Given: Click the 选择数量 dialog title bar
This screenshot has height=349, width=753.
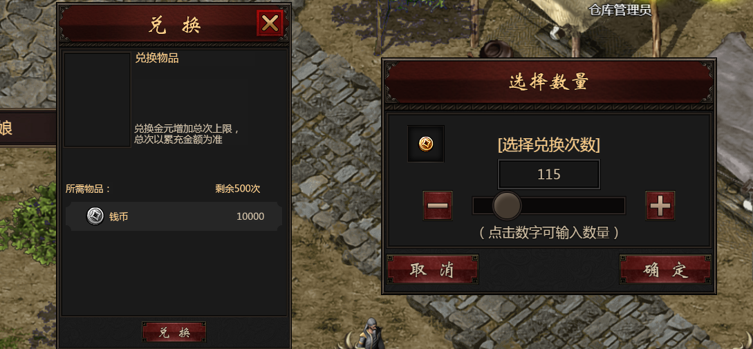Looking at the screenshot, I should (x=549, y=82).
